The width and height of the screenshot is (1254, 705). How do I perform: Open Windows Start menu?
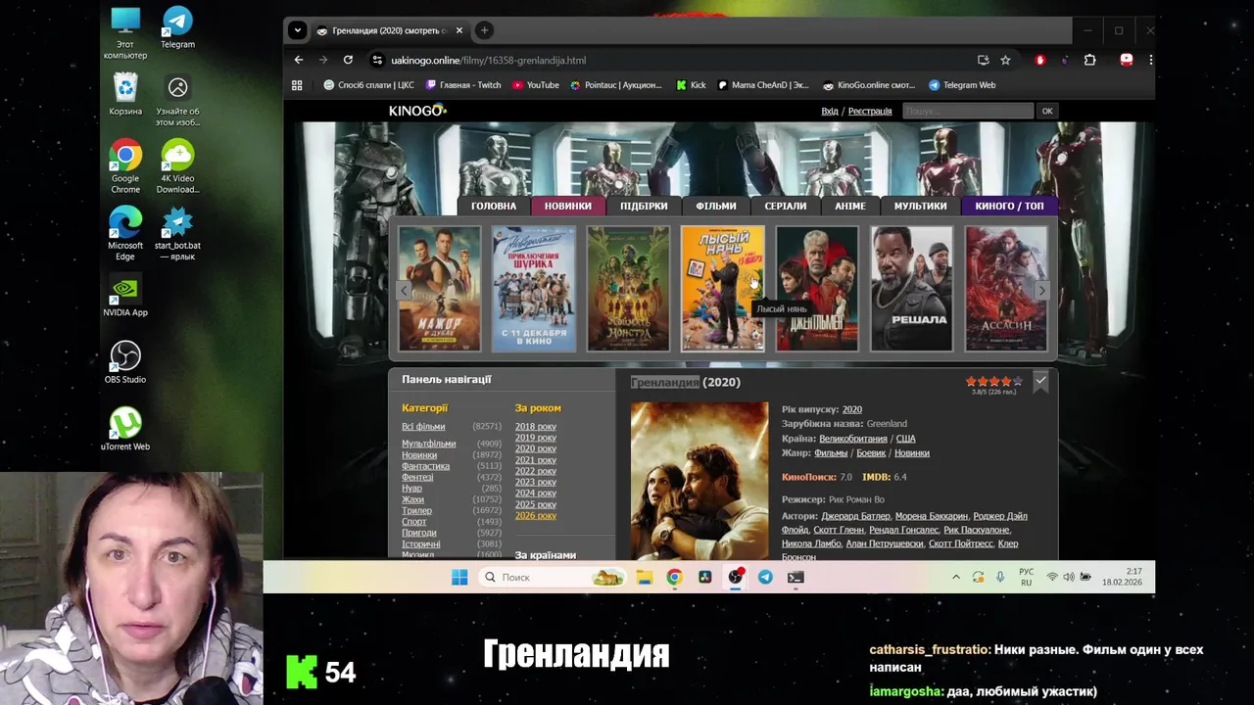coord(459,577)
